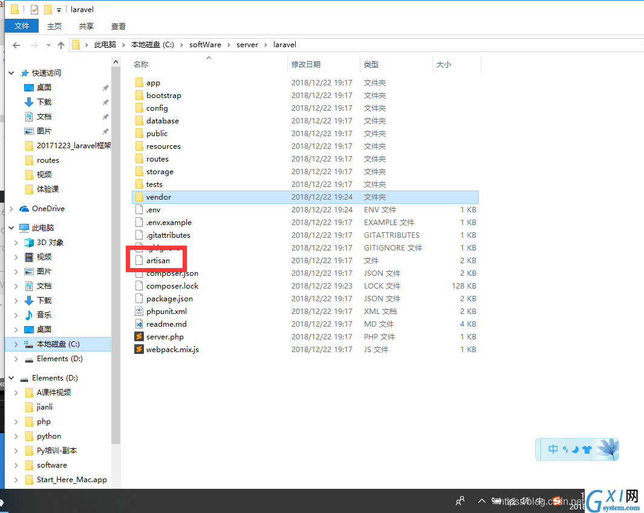Expand the OneDrive tree node
This screenshot has height=513, width=644.
coord(11,209)
